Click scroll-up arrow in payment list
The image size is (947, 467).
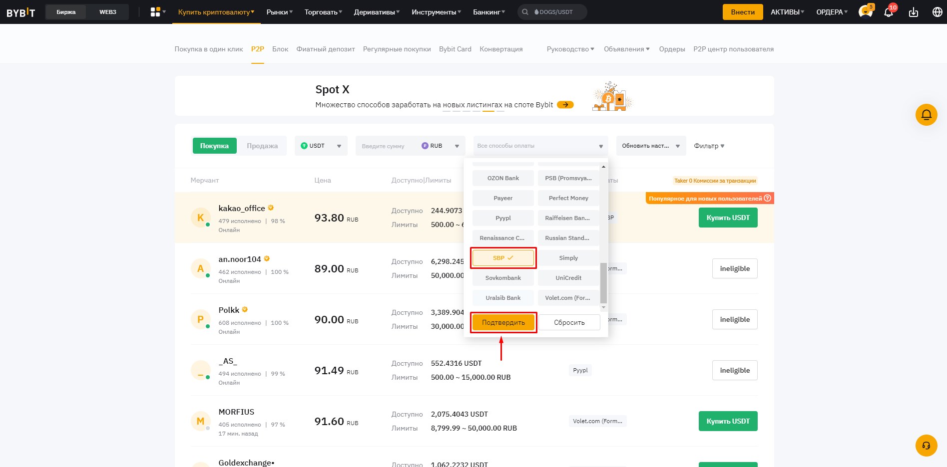pos(603,167)
